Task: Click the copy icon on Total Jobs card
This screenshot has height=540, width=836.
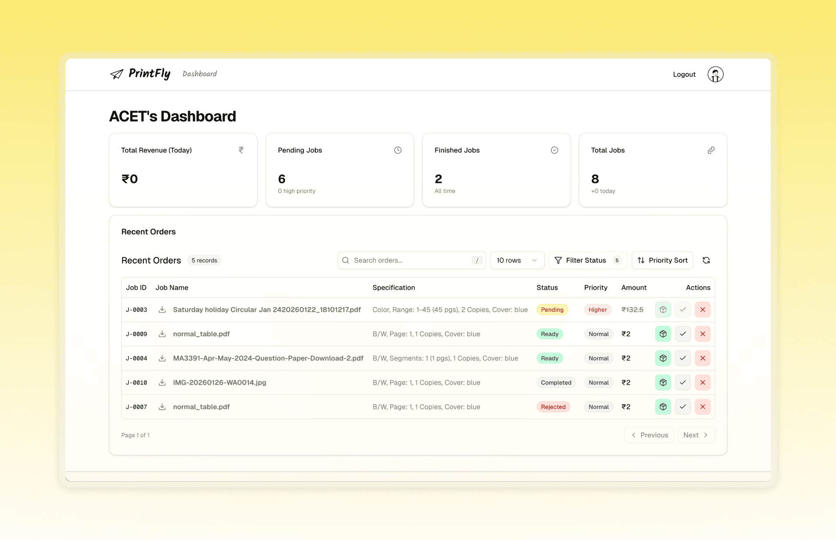Action: [711, 150]
